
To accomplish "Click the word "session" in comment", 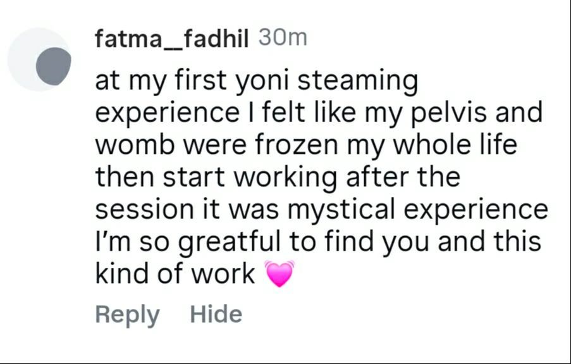I will pyautogui.click(x=134, y=210).
